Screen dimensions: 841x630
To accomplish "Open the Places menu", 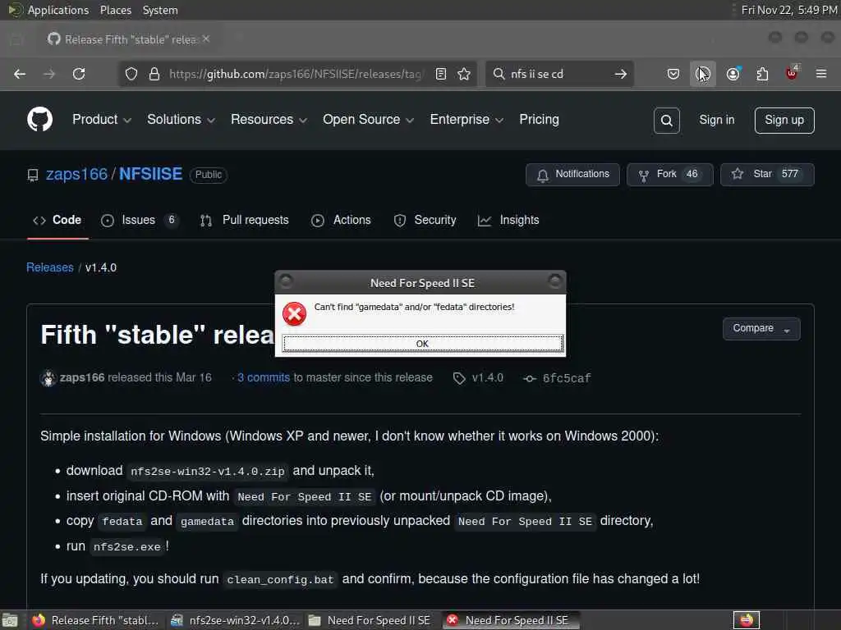I will (115, 10).
